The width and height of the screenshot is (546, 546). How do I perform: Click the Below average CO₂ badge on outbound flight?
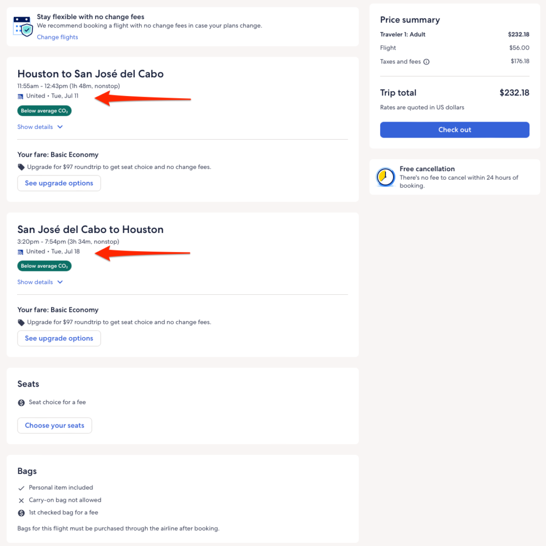pyautogui.click(x=44, y=111)
